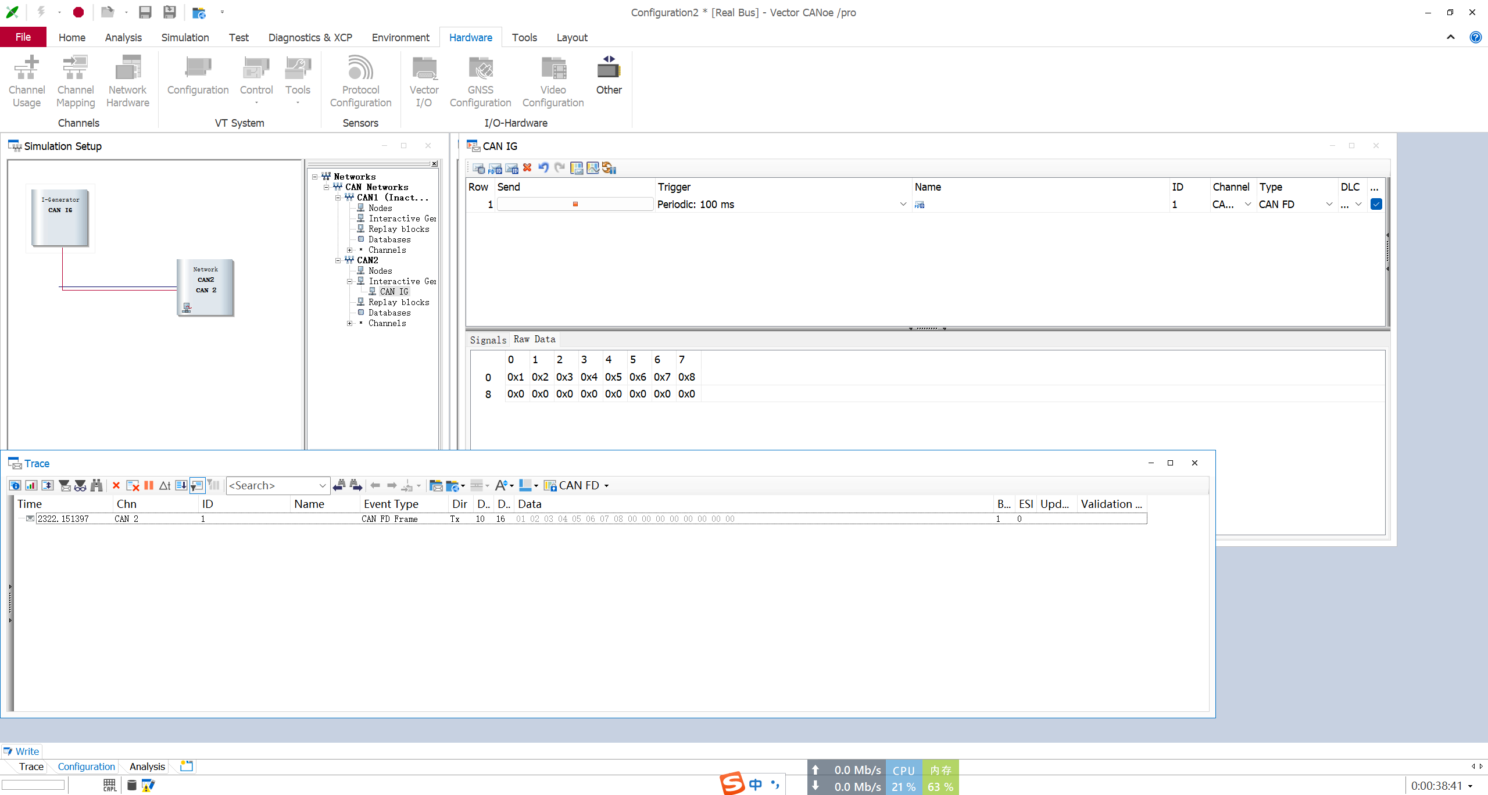The width and height of the screenshot is (1488, 795).
Task: Open the help icon at top right
Action: [1475, 37]
